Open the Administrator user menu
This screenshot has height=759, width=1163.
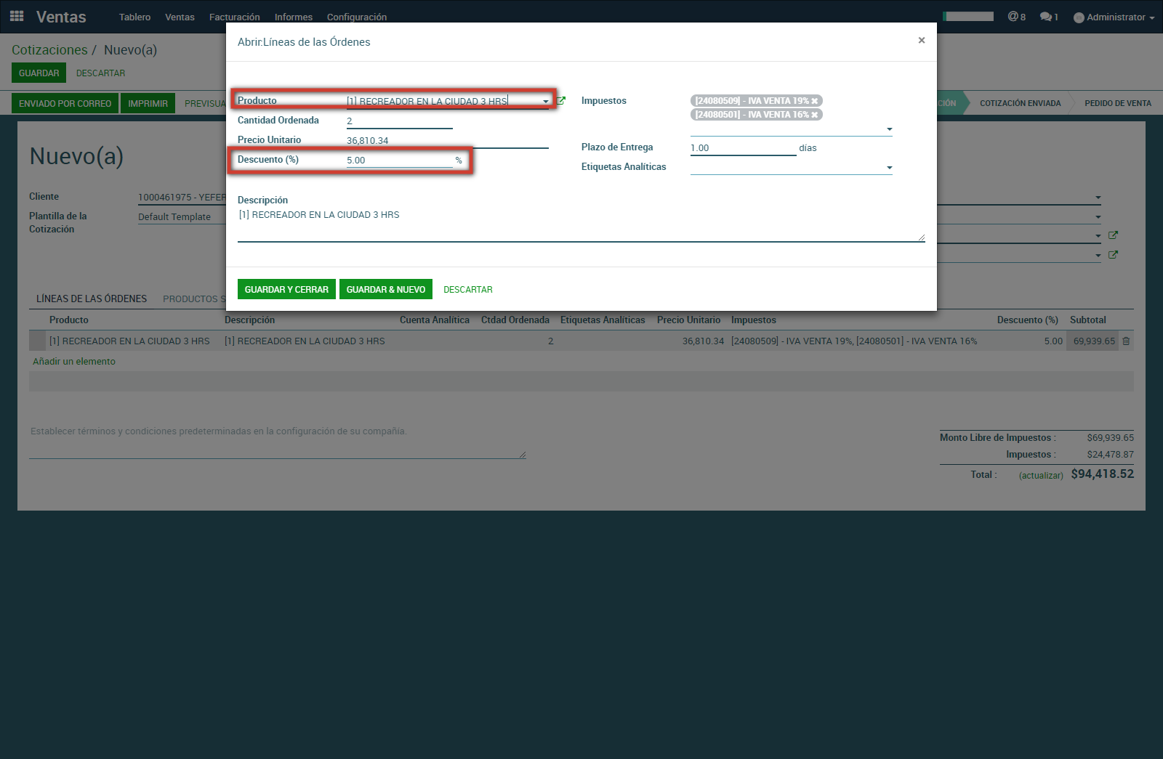(x=1114, y=17)
